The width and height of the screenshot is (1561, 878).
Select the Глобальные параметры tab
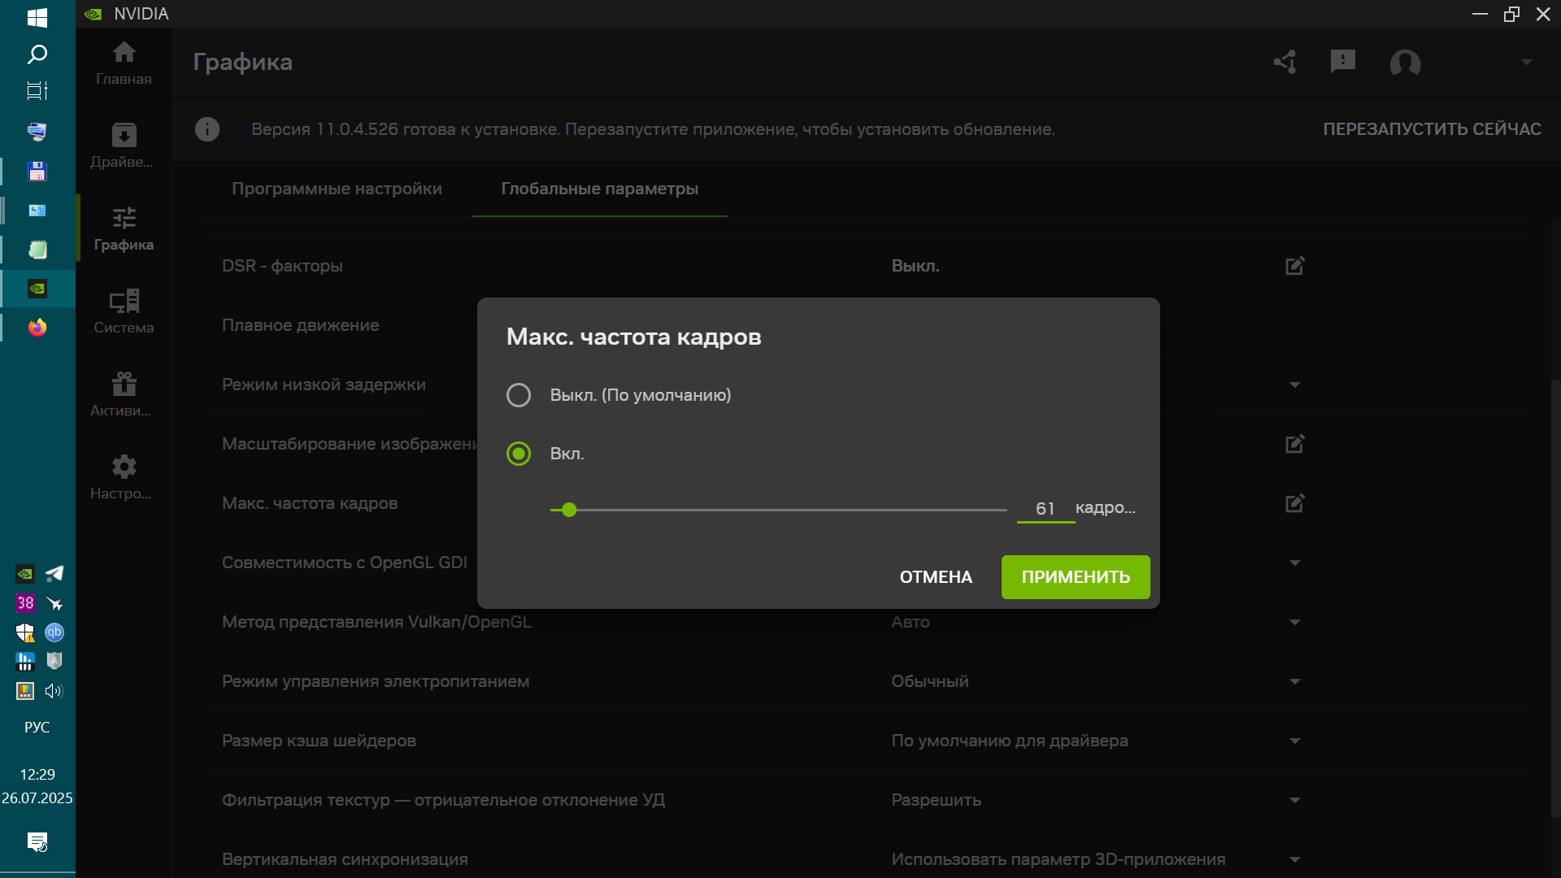[x=599, y=189]
